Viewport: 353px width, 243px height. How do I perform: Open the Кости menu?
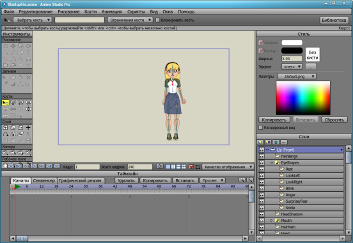[x=91, y=12]
